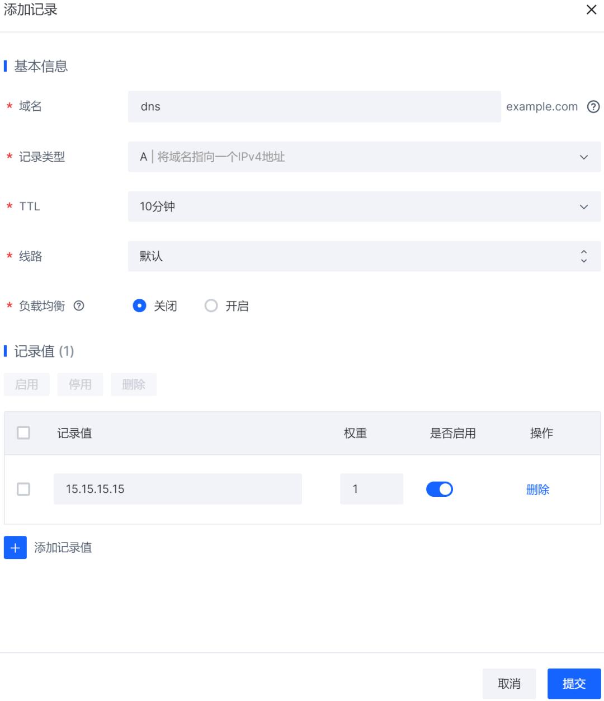Click the bulk 删除 button above the table
604x701 pixels.
pyautogui.click(x=134, y=384)
